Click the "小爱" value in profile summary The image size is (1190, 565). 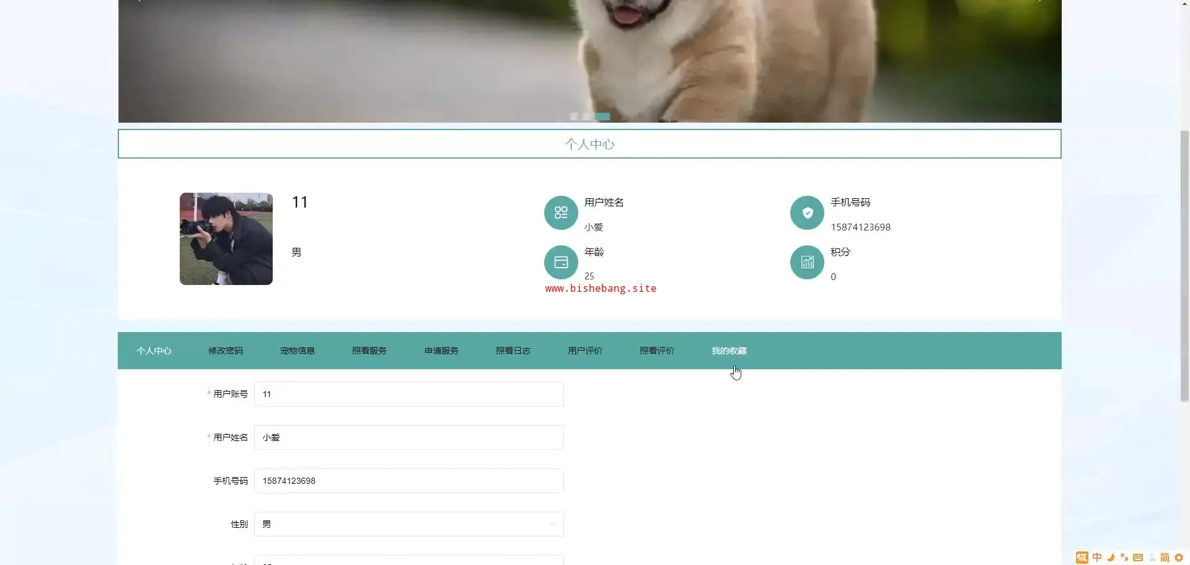[x=594, y=227]
